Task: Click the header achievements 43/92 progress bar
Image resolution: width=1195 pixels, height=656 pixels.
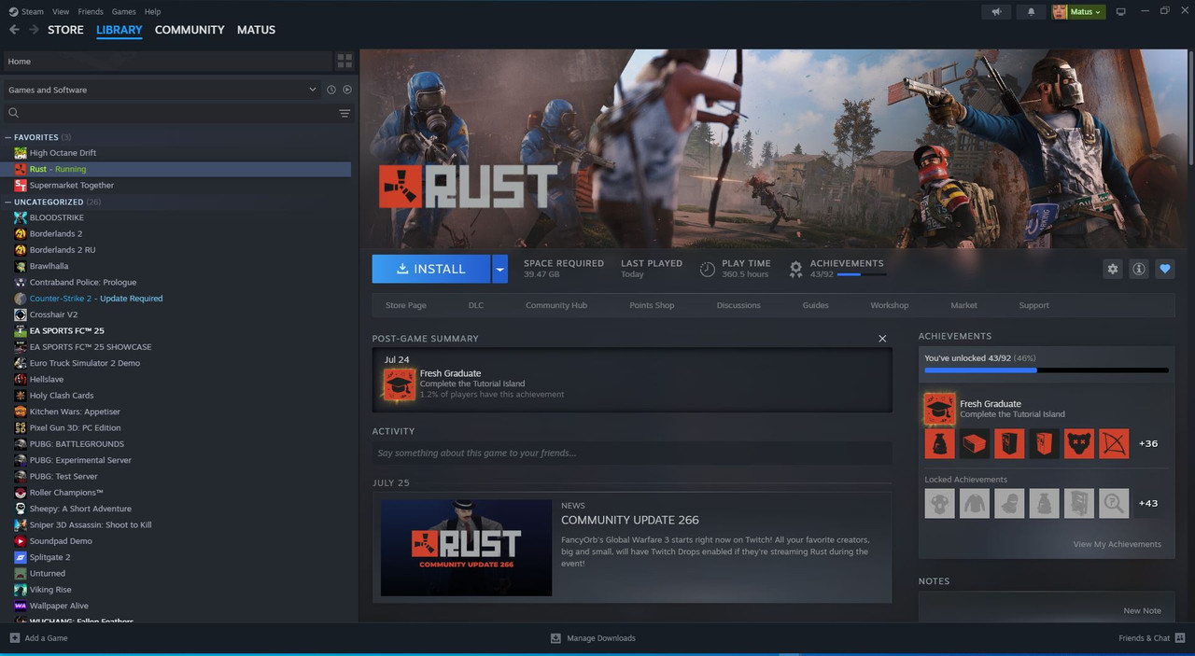Action: (x=861, y=274)
